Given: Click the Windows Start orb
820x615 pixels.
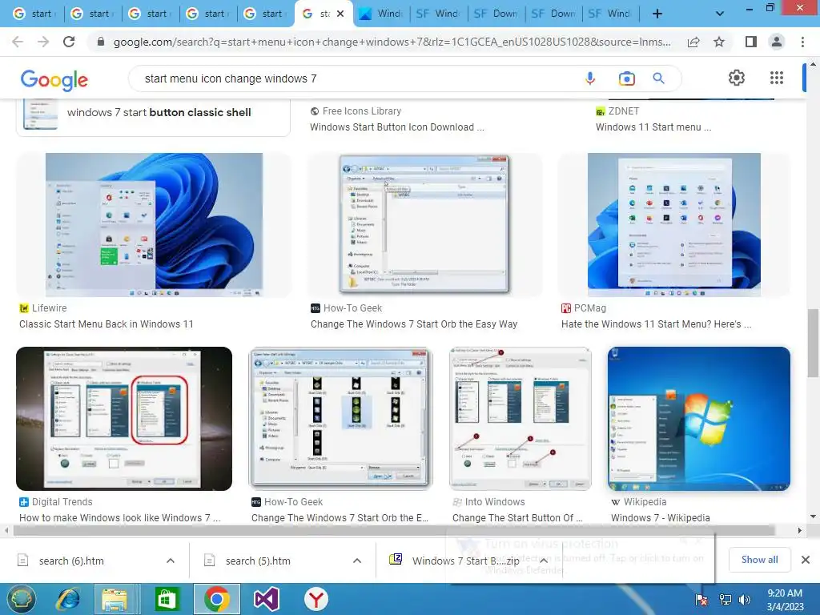Looking at the screenshot, I should (20, 599).
